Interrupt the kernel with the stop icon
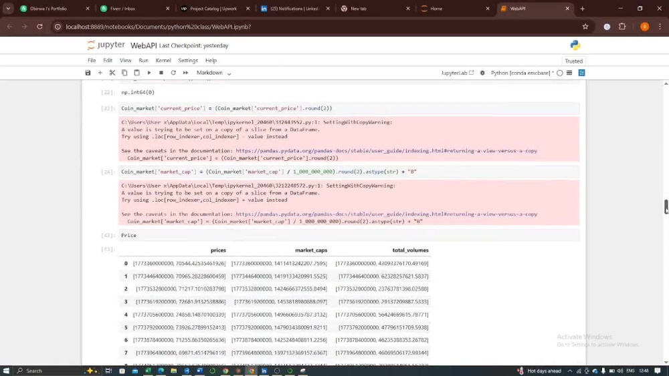The width and height of the screenshot is (669, 376). (x=161, y=73)
